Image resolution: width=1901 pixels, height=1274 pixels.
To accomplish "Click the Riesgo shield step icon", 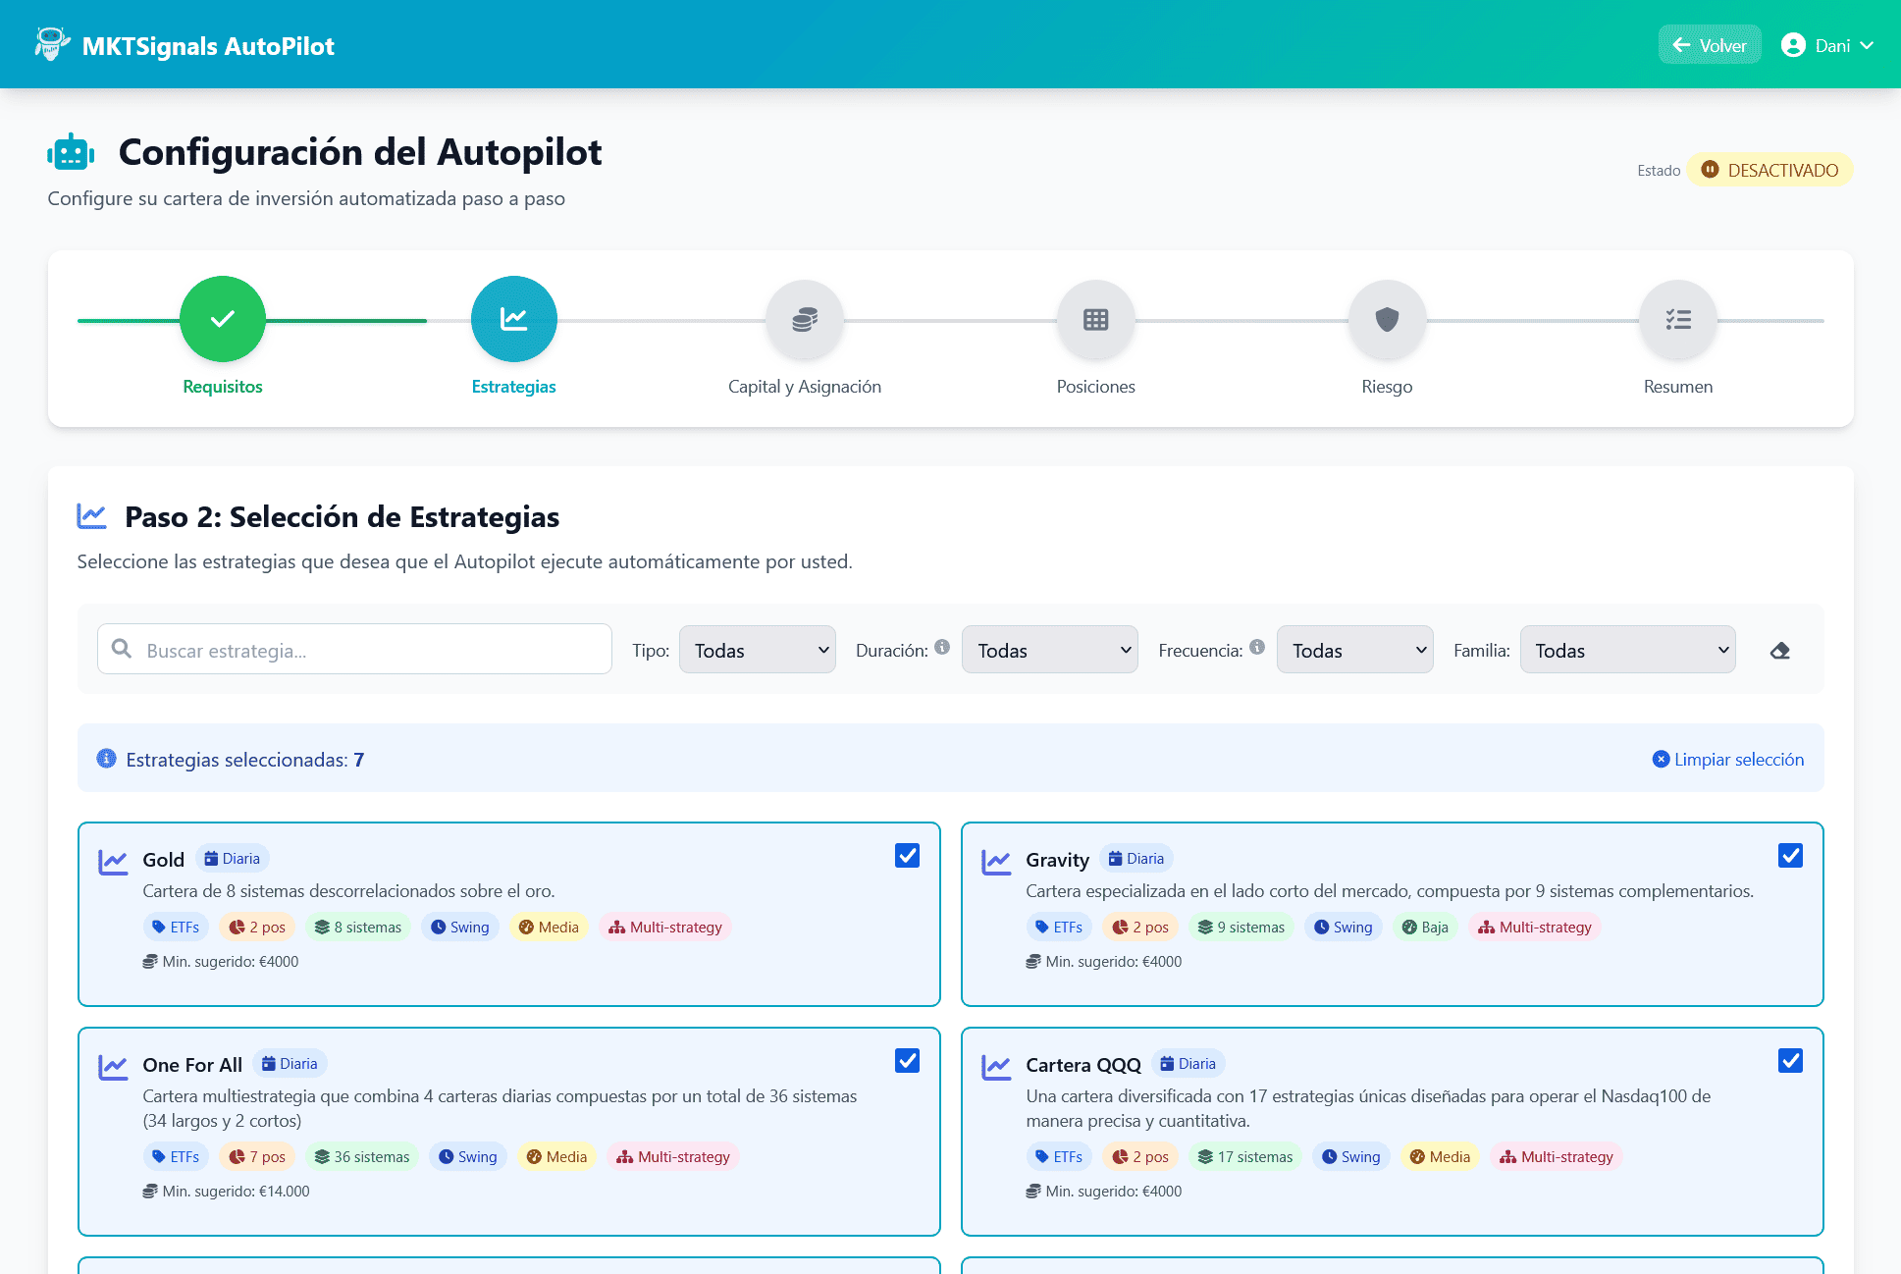I will click(1387, 319).
